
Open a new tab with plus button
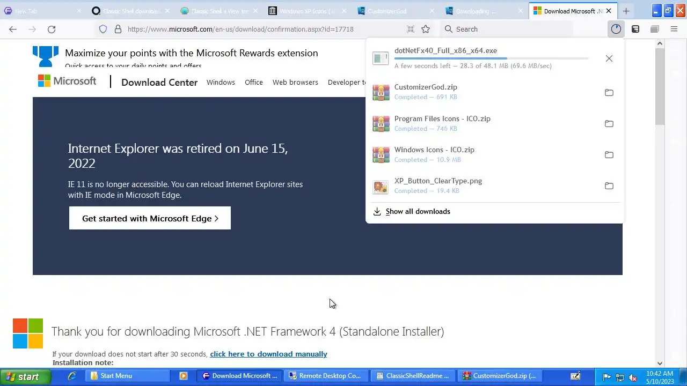point(626,11)
